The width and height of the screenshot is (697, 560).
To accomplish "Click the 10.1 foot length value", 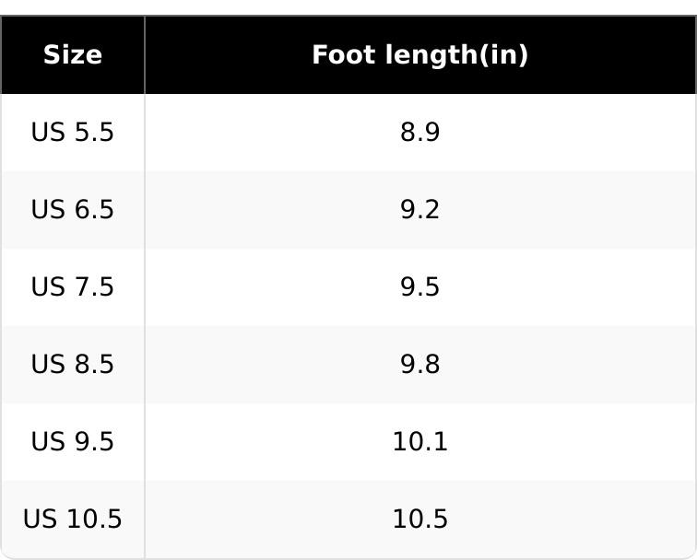I will [x=420, y=442].
